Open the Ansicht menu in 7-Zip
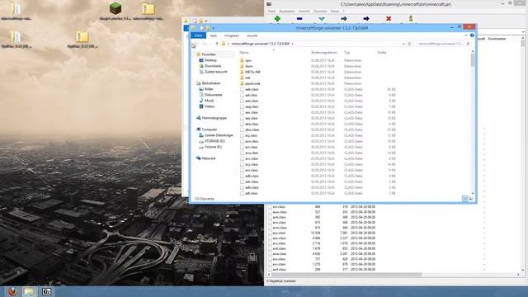Image resolution: width=528 pixels, height=297 pixels. coord(304,11)
